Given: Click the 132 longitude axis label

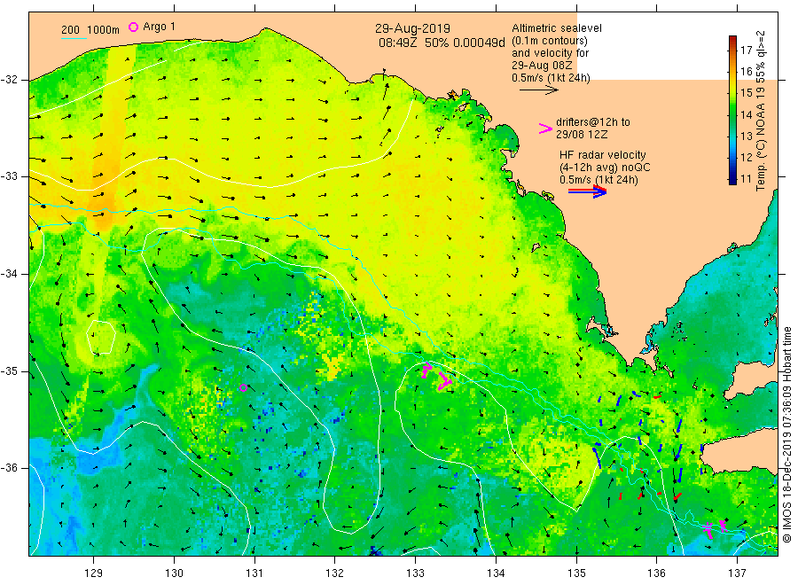Looking at the screenshot, I should click(x=335, y=573).
